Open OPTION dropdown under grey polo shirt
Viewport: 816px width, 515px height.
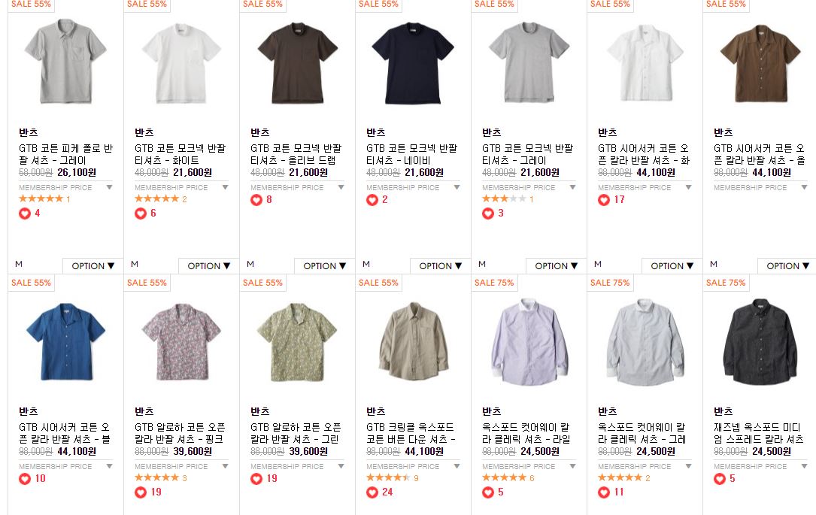tap(93, 266)
